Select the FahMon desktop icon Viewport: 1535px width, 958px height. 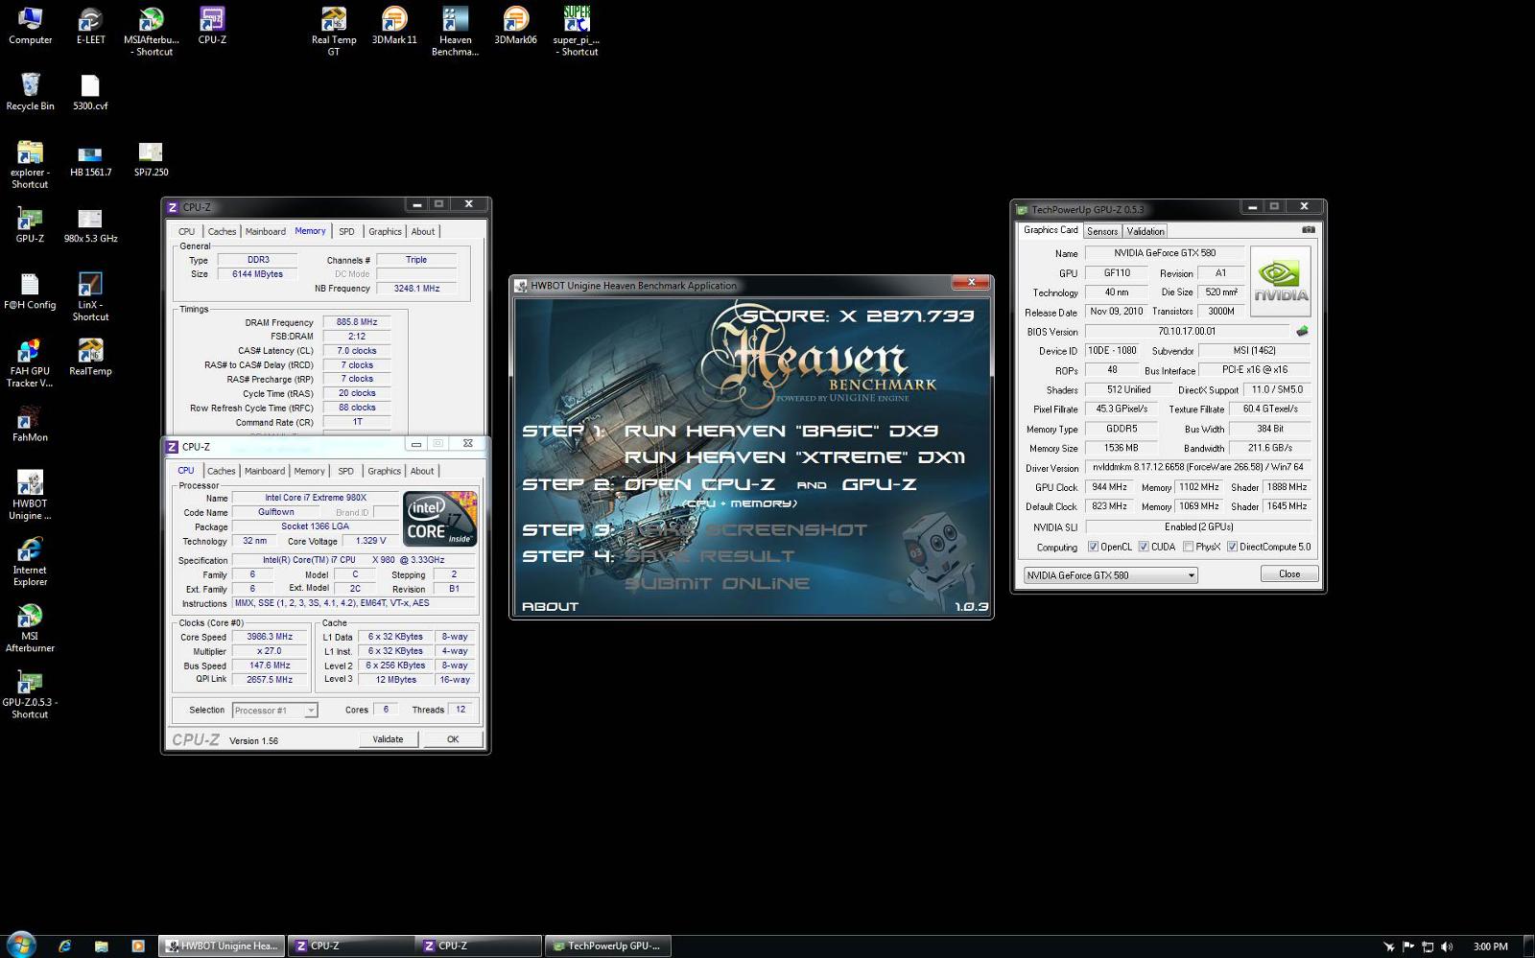click(x=30, y=423)
